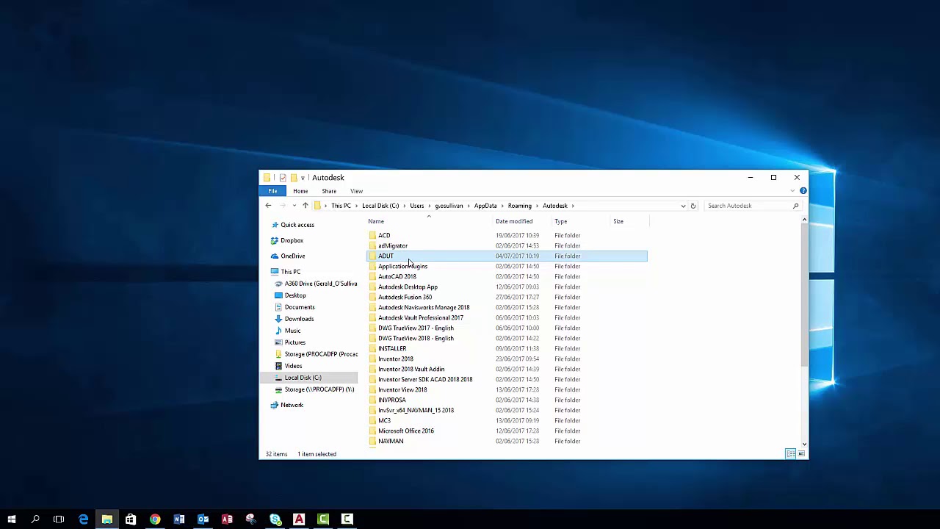This screenshot has width=940, height=529.
Task: Open the View ribbon tab
Action: coord(356,191)
